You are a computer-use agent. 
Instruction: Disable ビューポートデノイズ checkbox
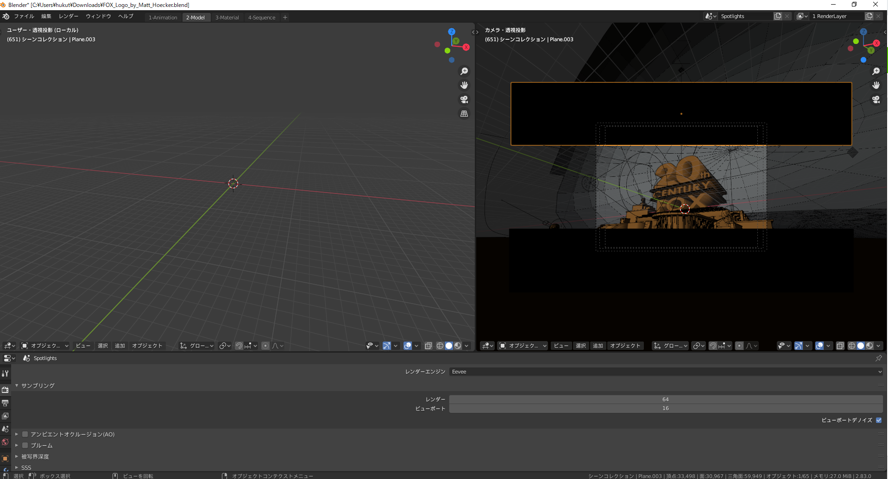[879, 420]
